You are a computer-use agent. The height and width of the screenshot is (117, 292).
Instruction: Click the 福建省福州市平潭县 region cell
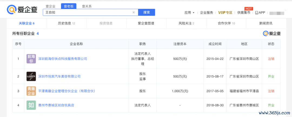(244, 91)
